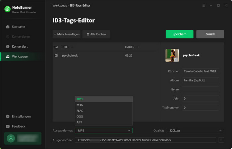Click the DAUER column header

coord(130,47)
